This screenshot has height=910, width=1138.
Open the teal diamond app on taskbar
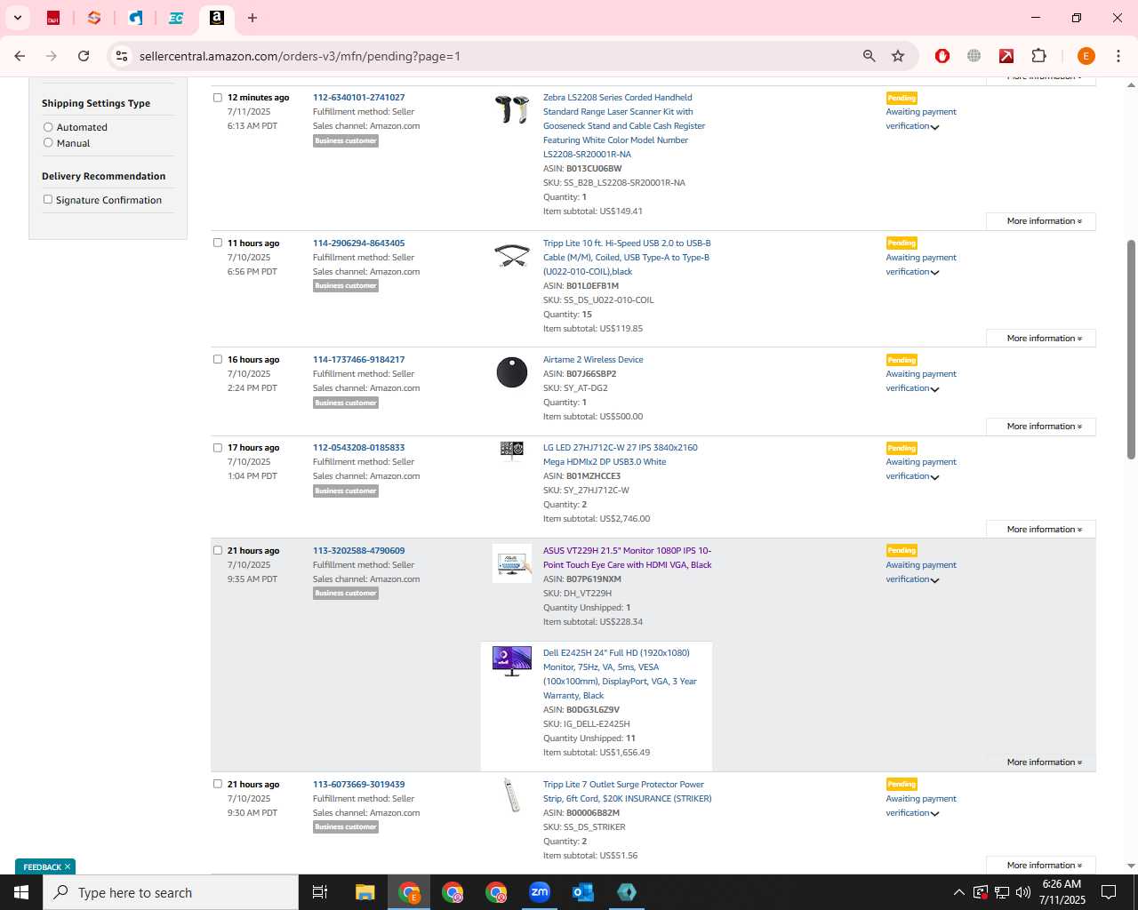[627, 892]
